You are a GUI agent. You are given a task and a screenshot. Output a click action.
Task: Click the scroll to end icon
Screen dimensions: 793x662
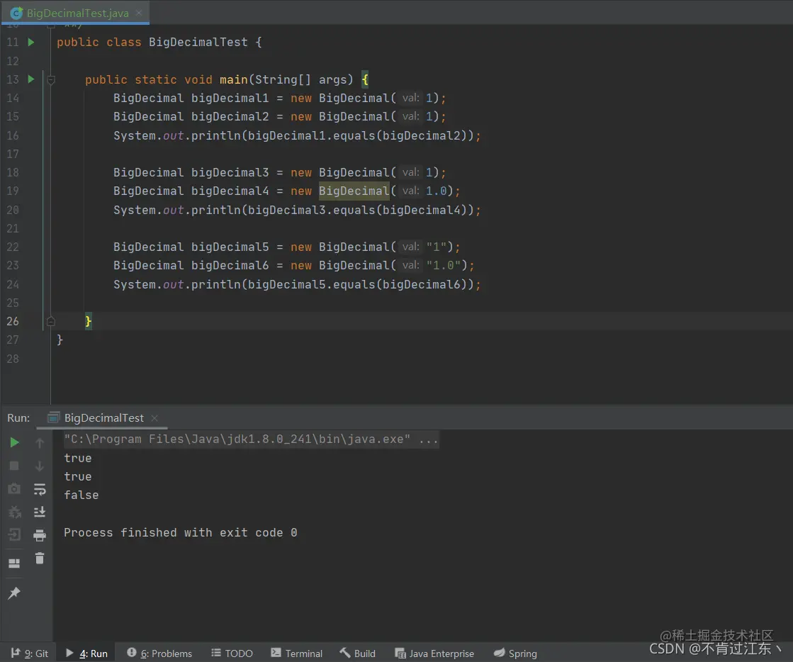point(40,512)
